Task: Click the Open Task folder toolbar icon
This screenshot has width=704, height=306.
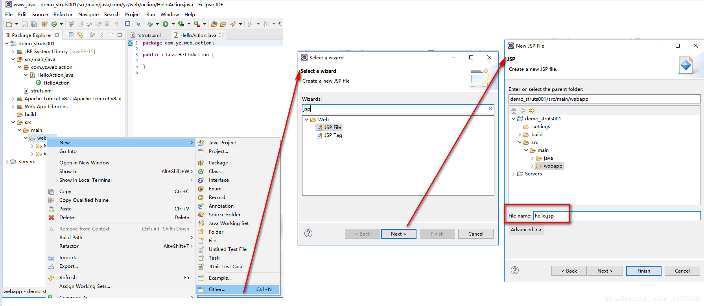Action: [223, 24]
